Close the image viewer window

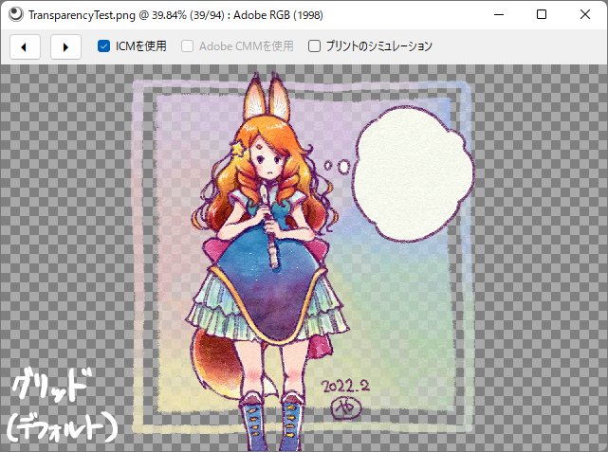[585, 15]
